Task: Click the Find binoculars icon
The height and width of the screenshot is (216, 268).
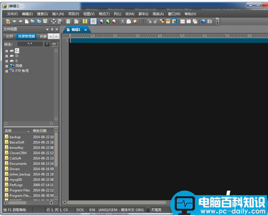Action: click(143, 21)
